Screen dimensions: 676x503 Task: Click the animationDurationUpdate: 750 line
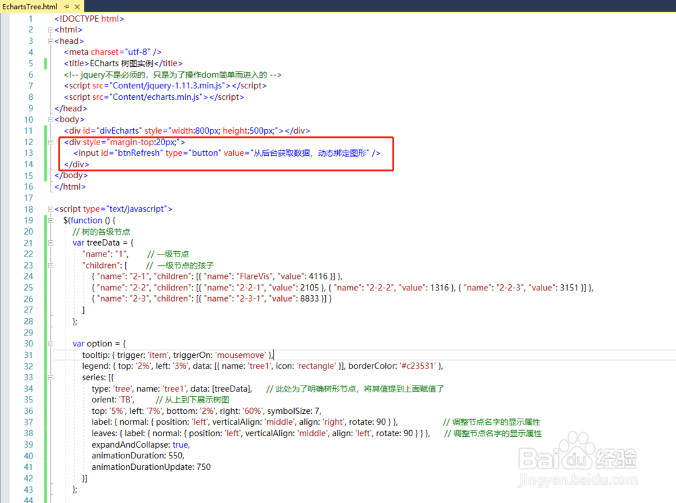pyautogui.click(x=151, y=467)
